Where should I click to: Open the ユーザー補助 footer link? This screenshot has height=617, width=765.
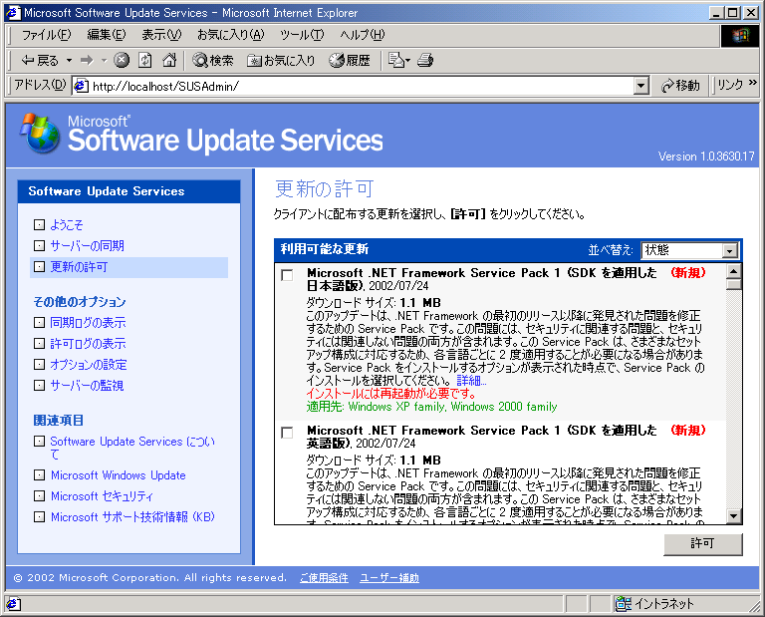click(x=389, y=578)
